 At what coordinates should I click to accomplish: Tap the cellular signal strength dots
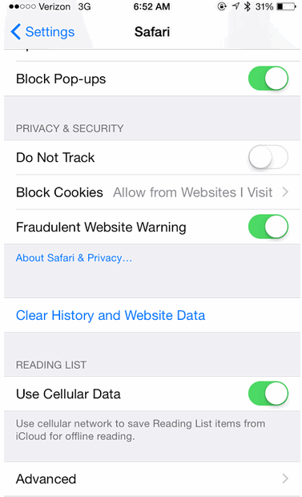22,6
